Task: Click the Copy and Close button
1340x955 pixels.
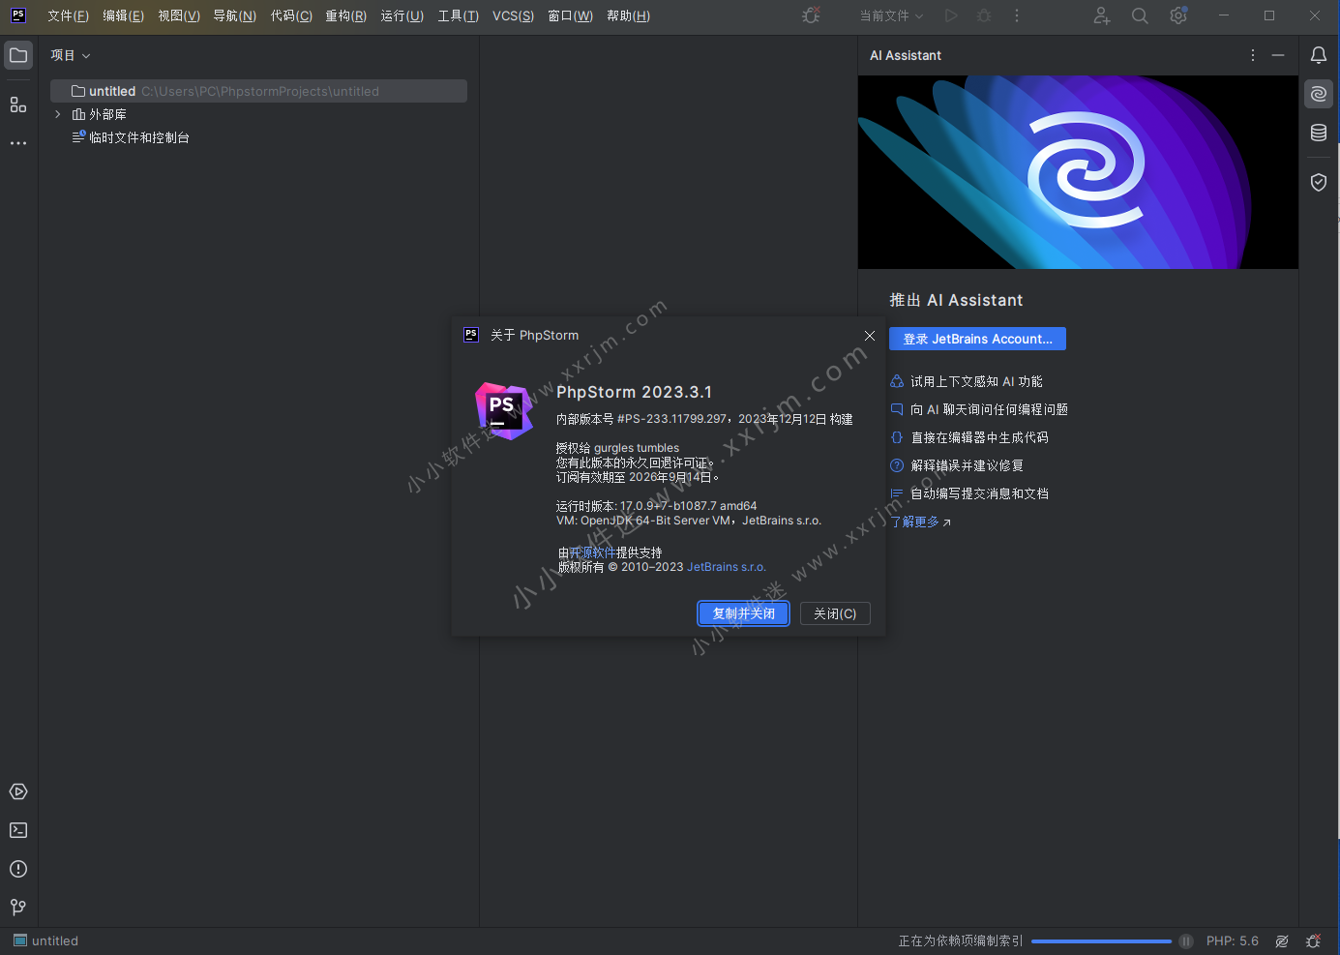Action: point(744,613)
